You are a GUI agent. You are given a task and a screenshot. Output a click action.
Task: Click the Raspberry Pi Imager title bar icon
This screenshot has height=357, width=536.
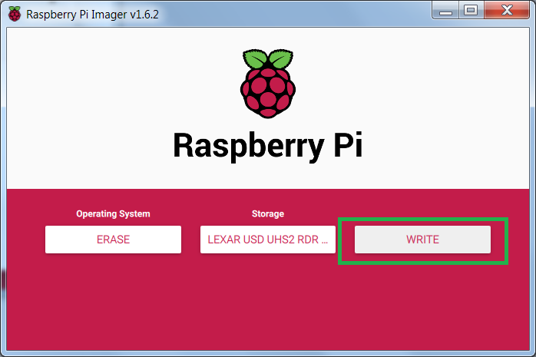tap(15, 14)
